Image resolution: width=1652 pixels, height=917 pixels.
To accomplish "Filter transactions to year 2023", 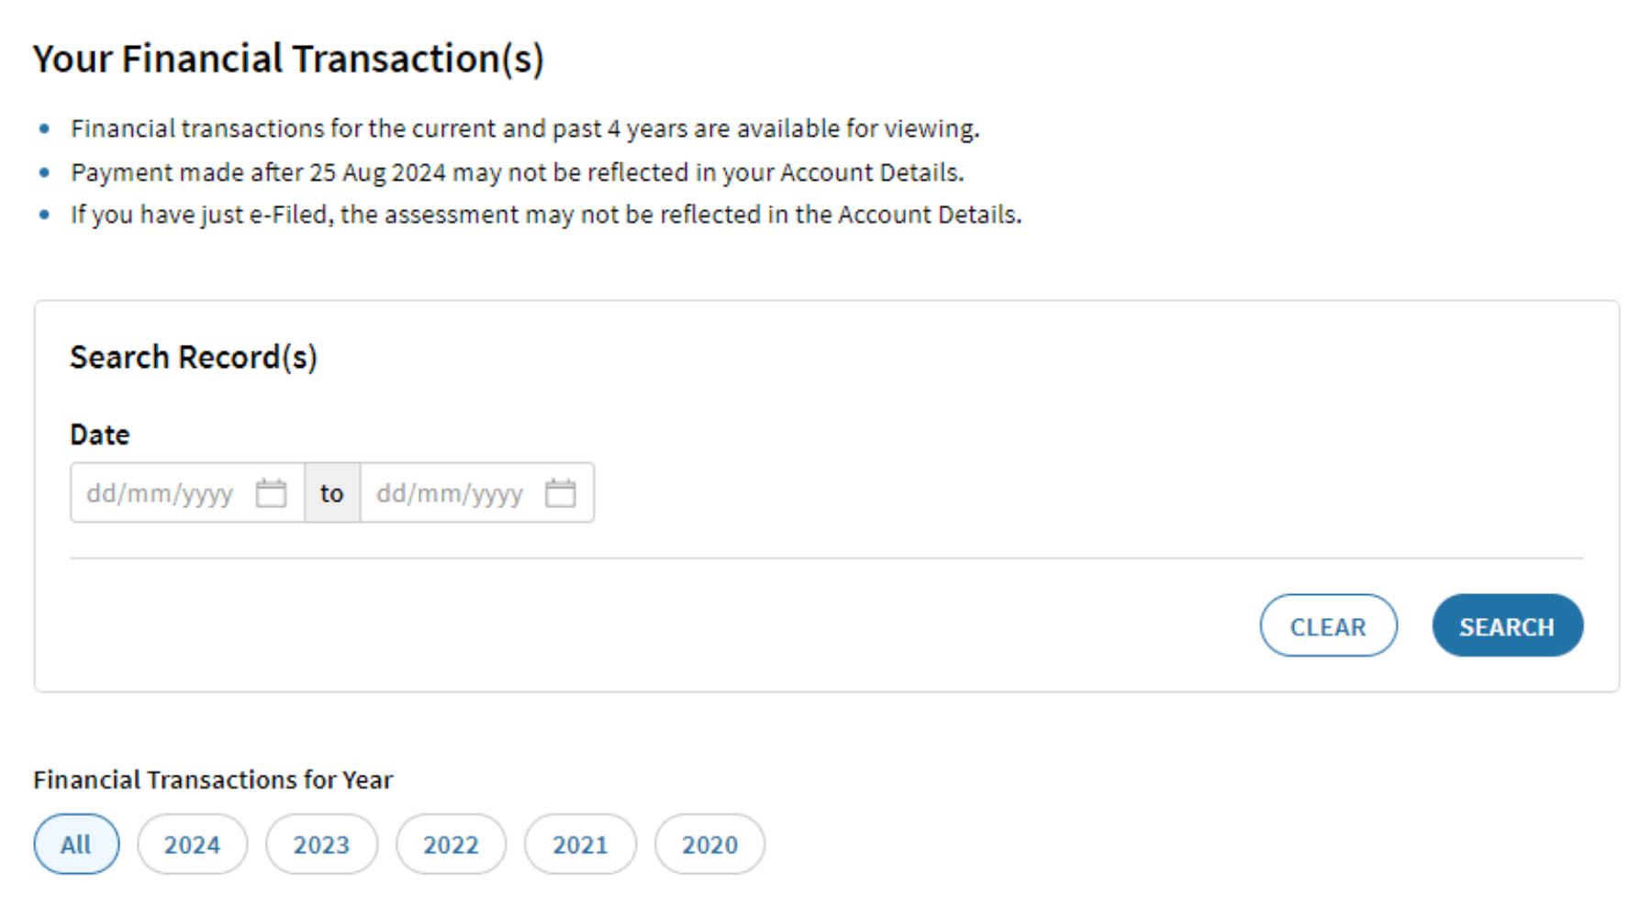I will (x=321, y=845).
